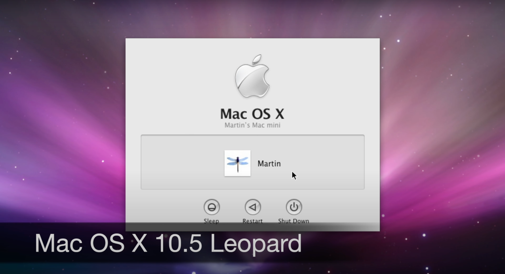This screenshot has width=505, height=274.
Task: Click the 10.5 version number in the caption
Action: pyautogui.click(x=179, y=243)
